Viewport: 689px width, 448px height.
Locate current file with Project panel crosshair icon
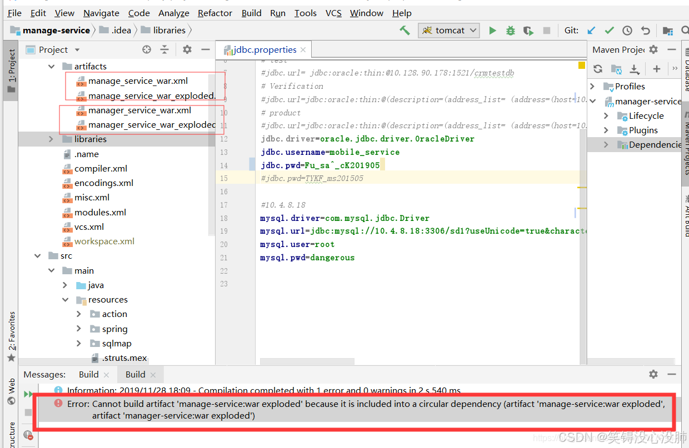pos(147,49)
